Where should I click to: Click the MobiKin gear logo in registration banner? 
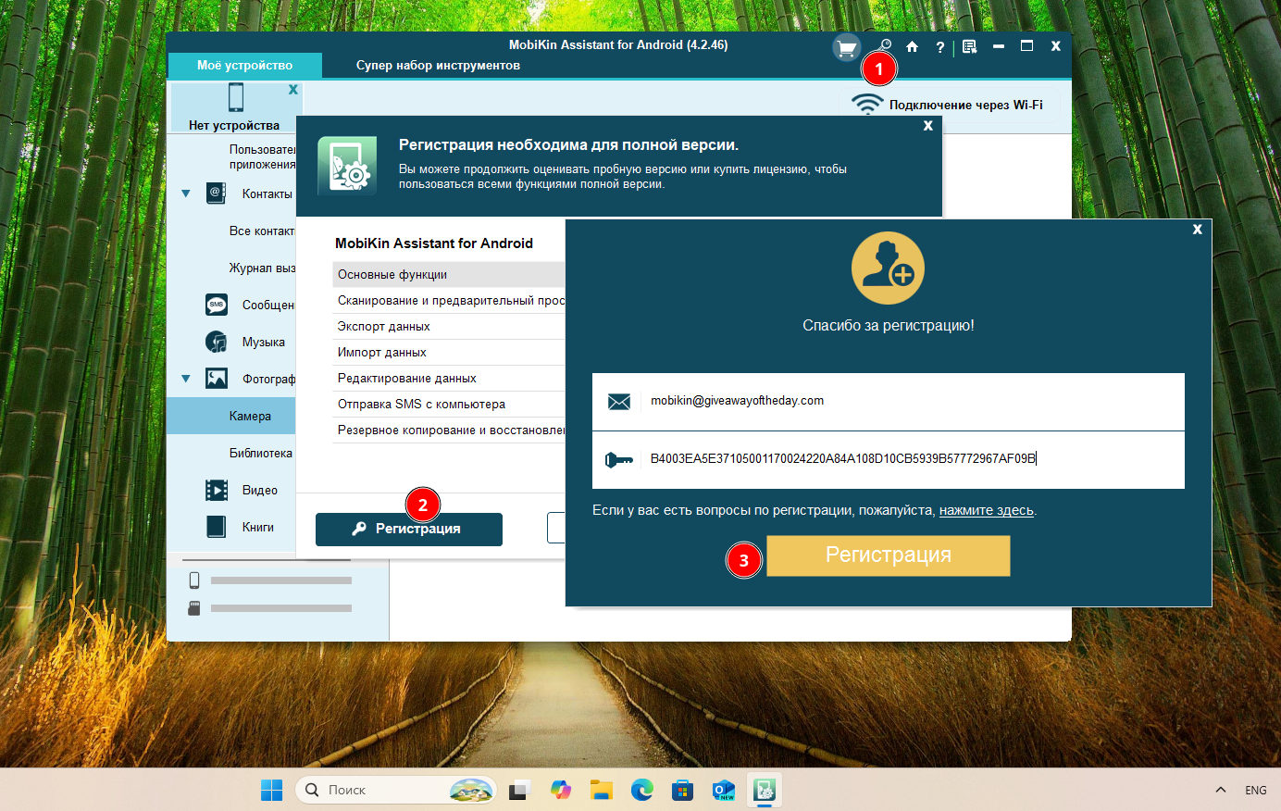tap(347, 166)
